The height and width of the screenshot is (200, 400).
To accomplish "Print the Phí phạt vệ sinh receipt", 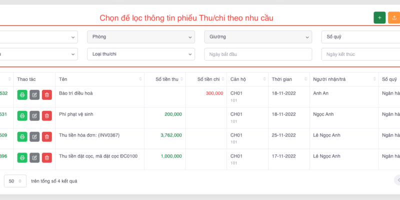I will point(22,115).
